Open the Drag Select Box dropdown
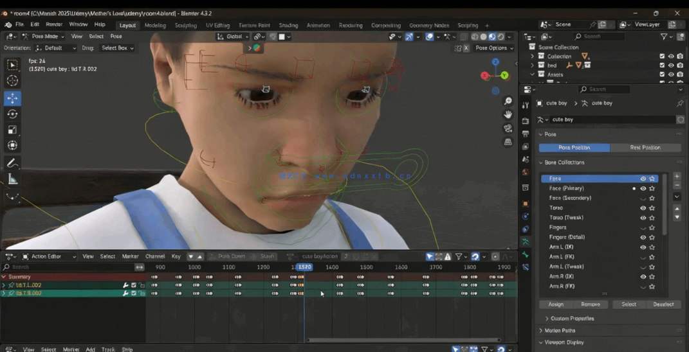 tap(117, 48)
